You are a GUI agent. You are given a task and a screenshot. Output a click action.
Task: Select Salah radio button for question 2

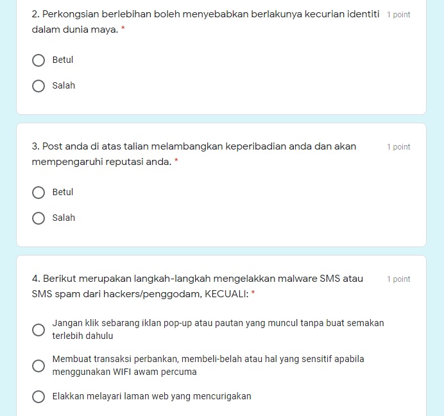point(38,86)
